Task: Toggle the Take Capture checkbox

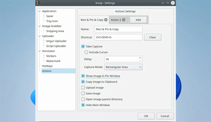Action: coord(83,46)
